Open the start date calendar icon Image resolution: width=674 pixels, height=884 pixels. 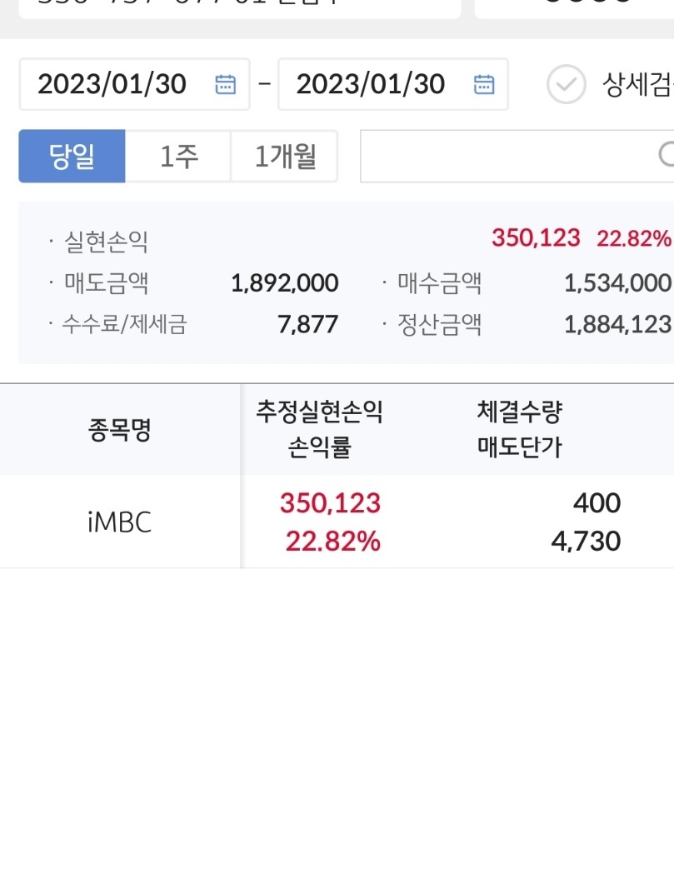click(226, 84)
